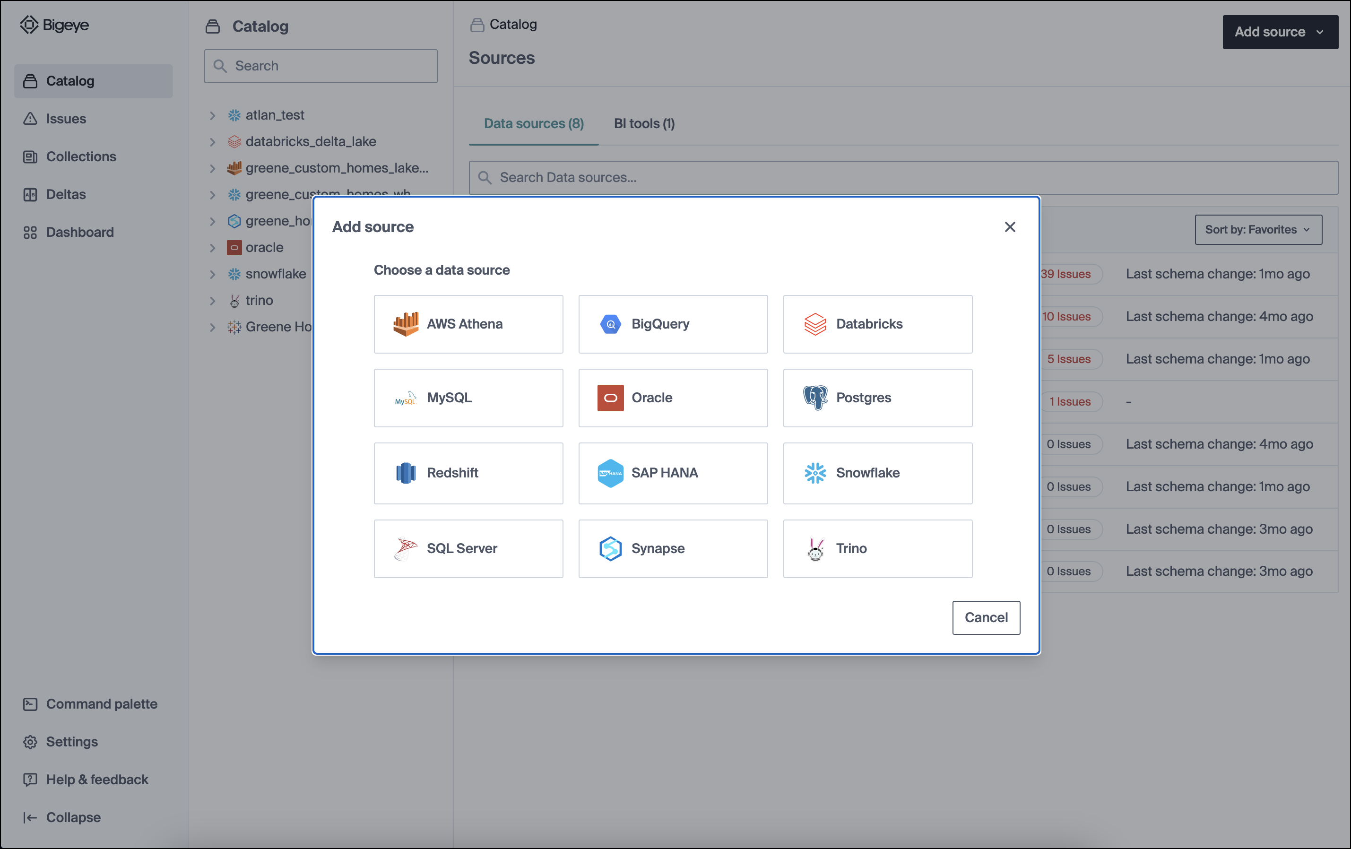Select the Trino bunny icon
1351x849 pixels.
[814, 548]
